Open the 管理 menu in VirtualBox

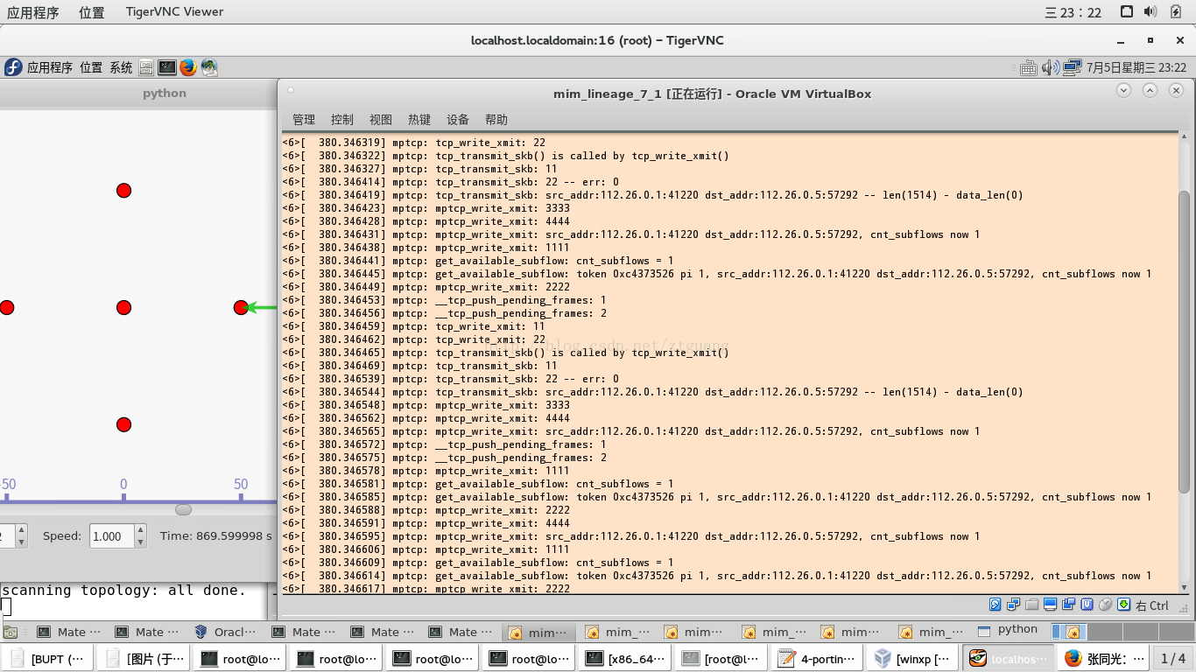[x=304, y=120]
